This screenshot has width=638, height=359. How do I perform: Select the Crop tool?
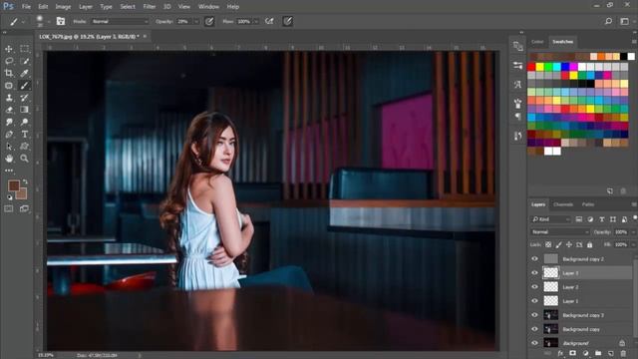pos(9,73)
